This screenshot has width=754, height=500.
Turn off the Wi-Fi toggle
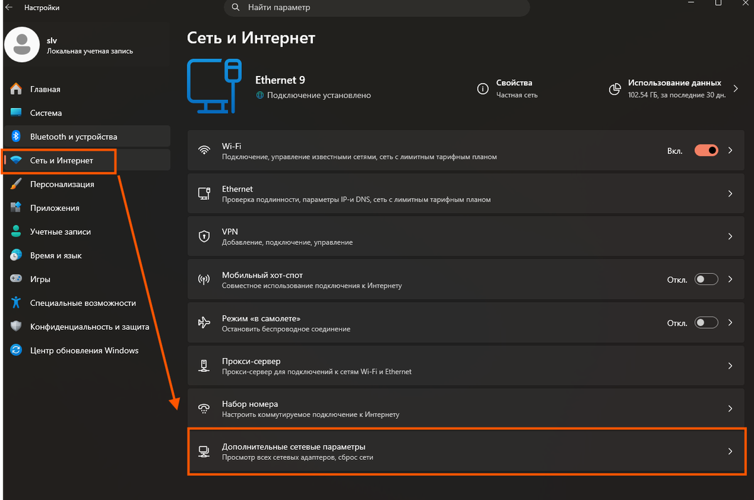tap(706, 151)
